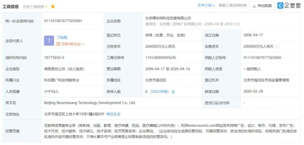This screenshot has width=304, height=145.
Task: Select the 历史工商信息 tab
Action: (x=35, y=6)
